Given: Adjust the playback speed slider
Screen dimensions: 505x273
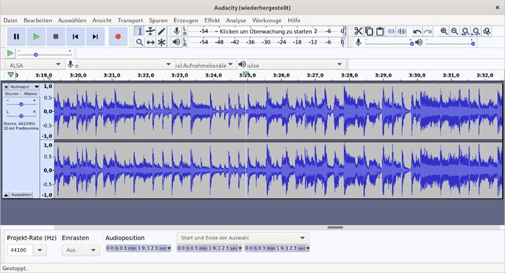Looking at the screenshot, I should point(44,53).
